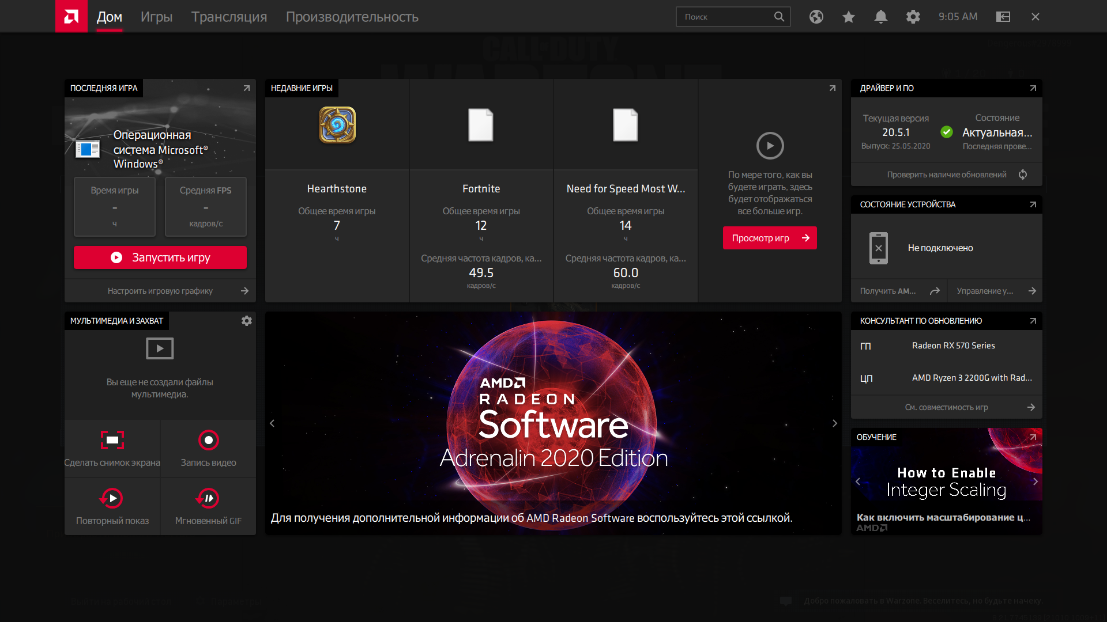Click the Instant Replay icon
The image size is (1107, 622).
click(x=112, y=498)
